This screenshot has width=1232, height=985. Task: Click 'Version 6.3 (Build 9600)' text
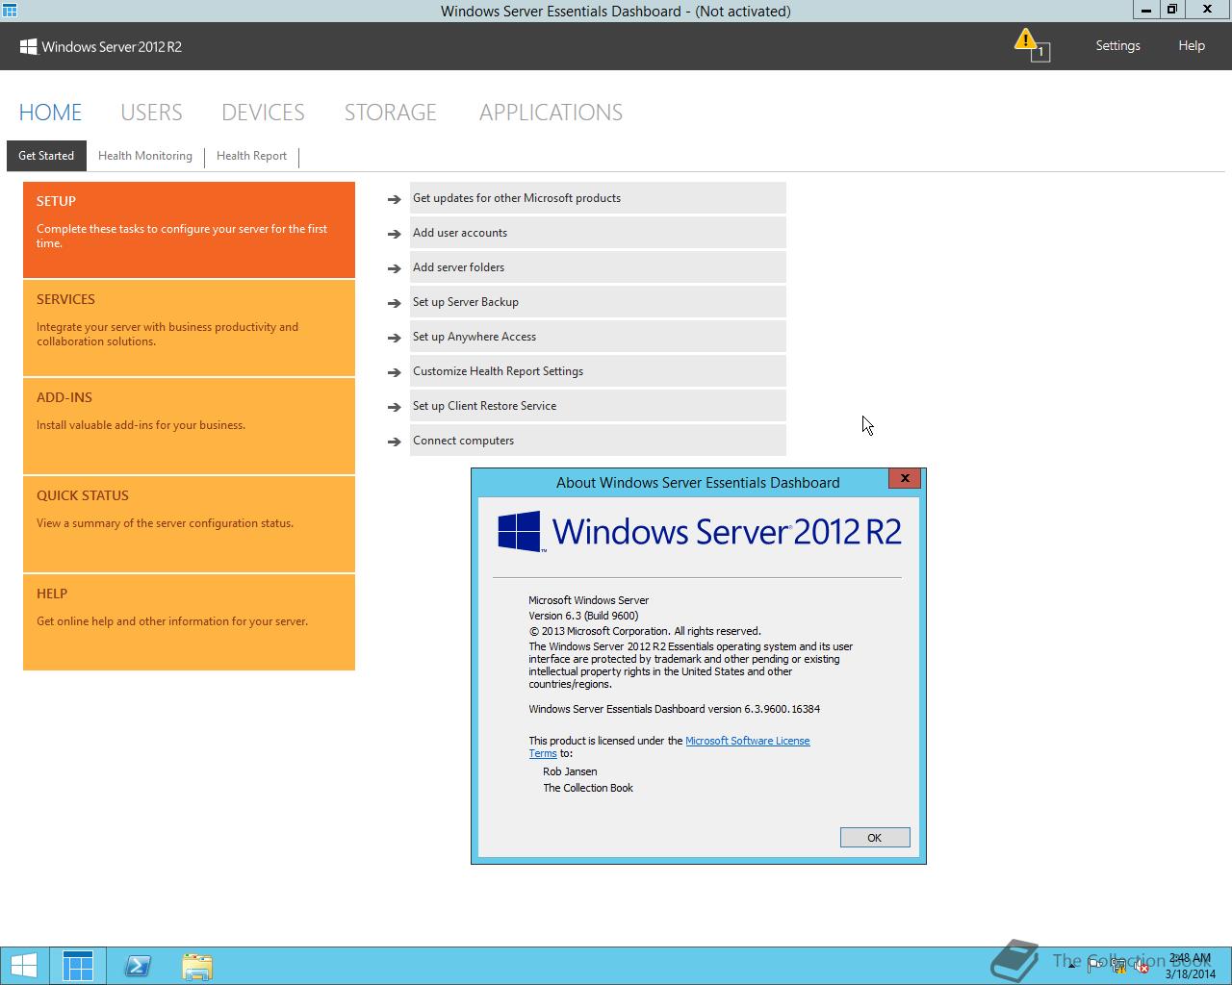pos(583,616)
